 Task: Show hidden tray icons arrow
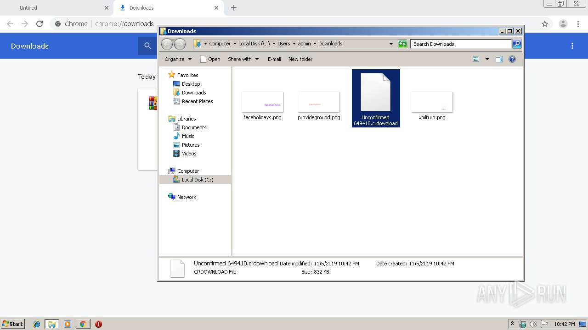pyautogui.click(x=512, y=324)
